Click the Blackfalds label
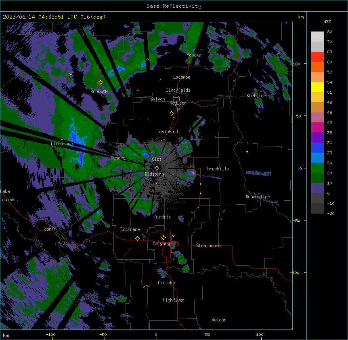348x340 pixels. click(178, 90)
